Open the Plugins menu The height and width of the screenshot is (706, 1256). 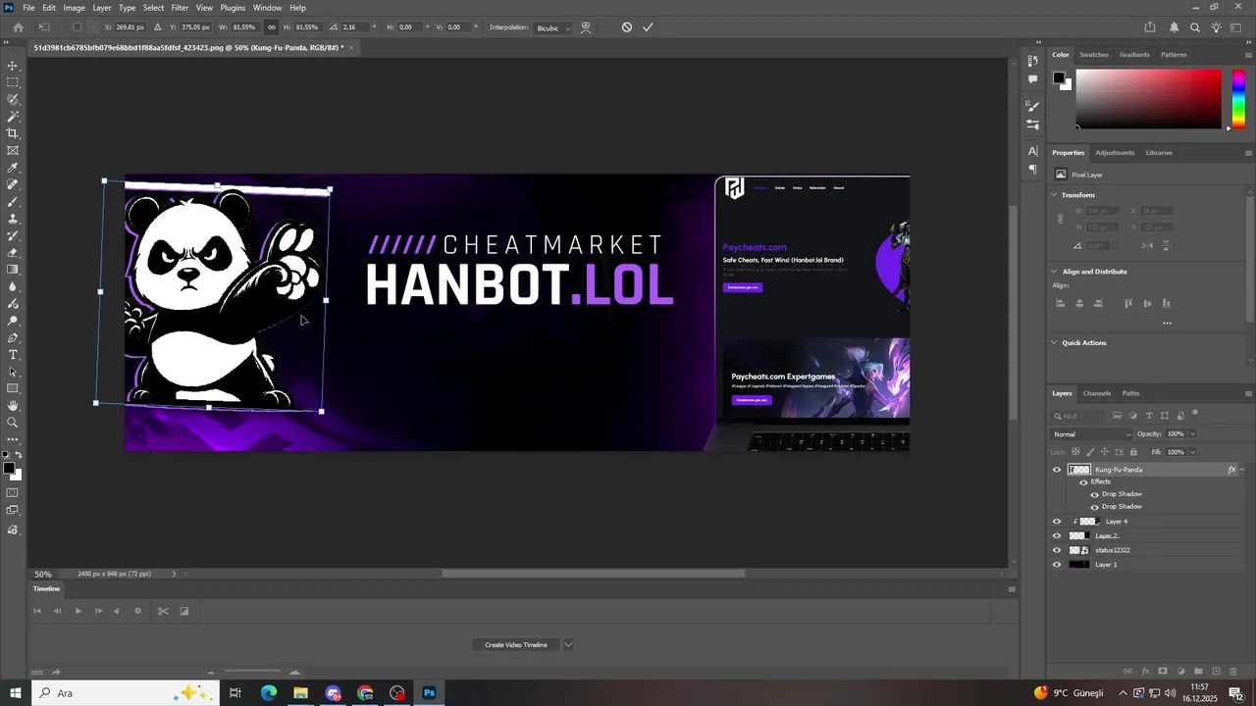(x=233, y=8)
